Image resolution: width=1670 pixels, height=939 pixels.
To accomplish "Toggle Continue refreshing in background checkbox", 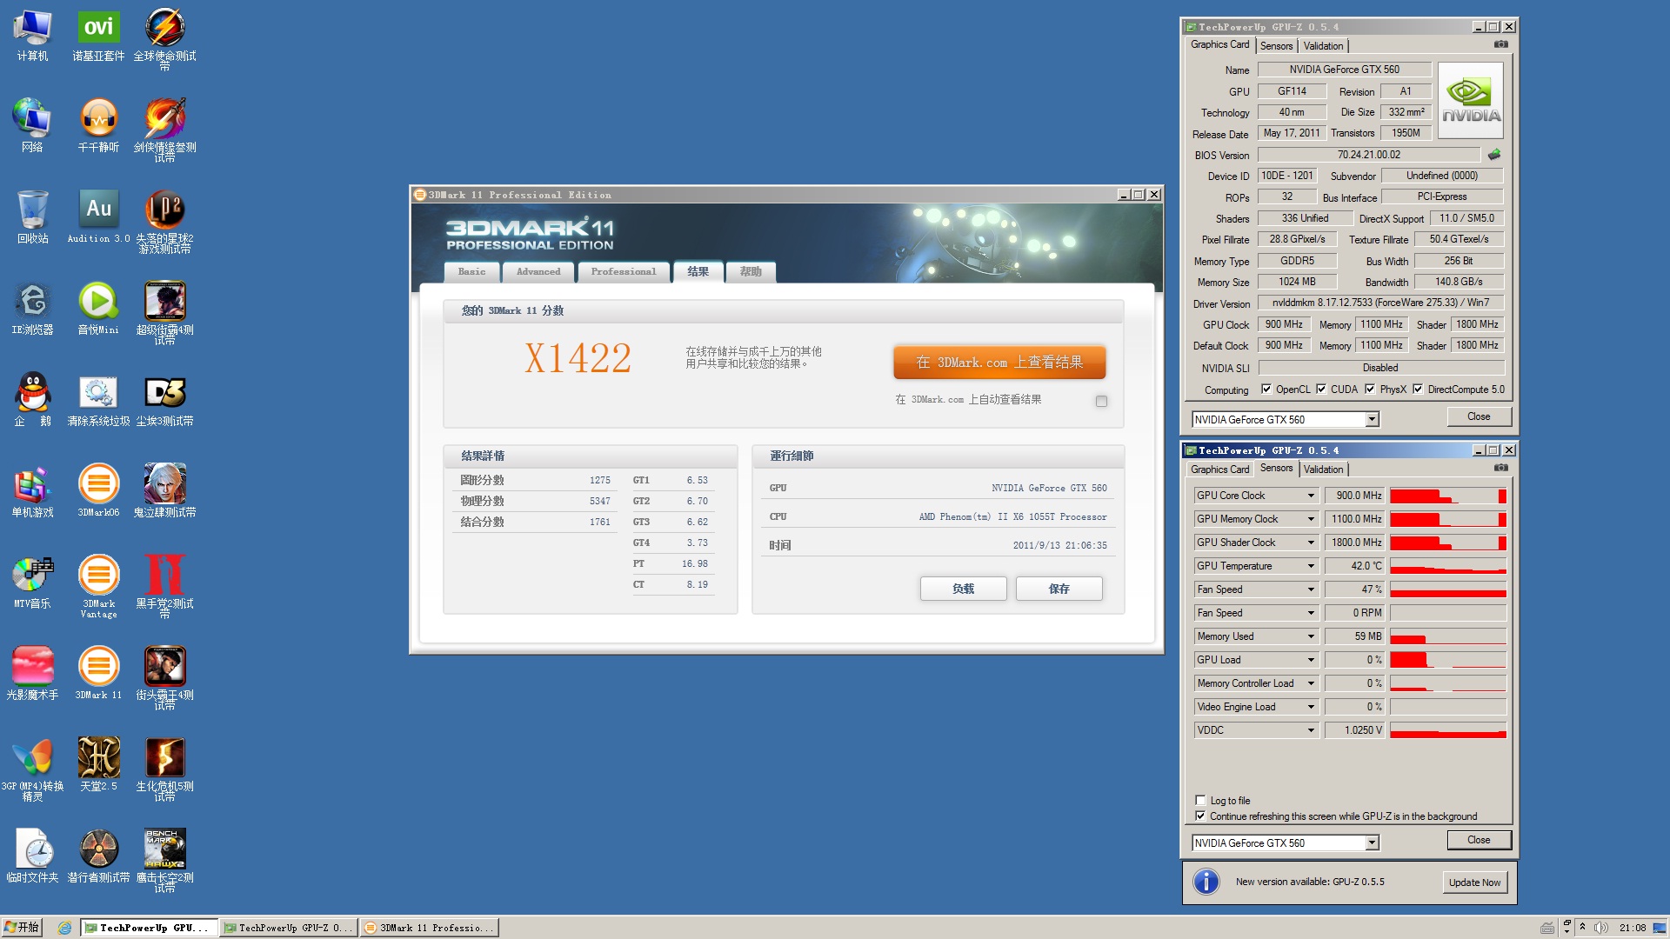I will tap(1200, 816).
